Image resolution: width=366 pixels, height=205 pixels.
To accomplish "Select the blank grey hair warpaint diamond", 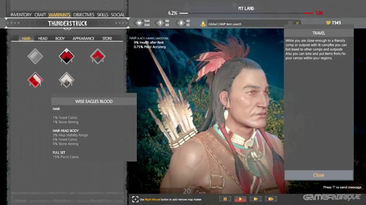I will pyautogui.click(x=35, y=56).
